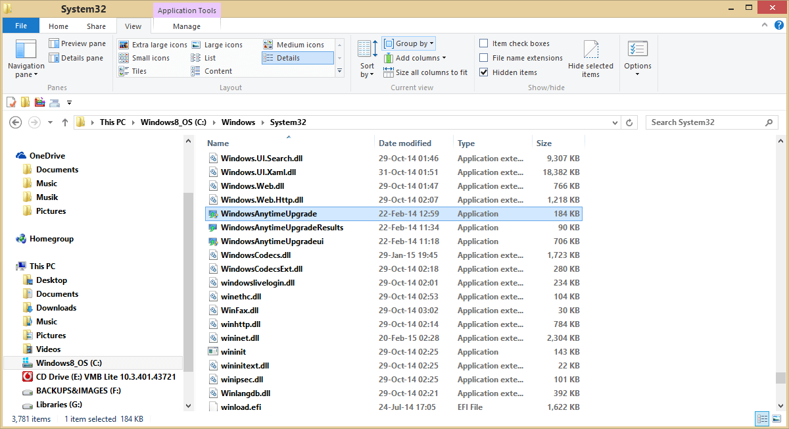Toggle the Details pane button
Image resolution: width=789 pixels, height=429 pixels.
(x=76, y=58)
